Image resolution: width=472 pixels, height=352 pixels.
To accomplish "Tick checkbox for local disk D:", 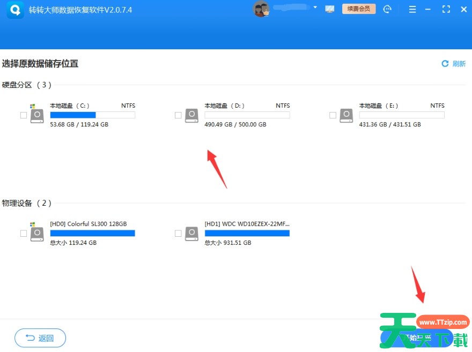I will [x=178, y=115].
